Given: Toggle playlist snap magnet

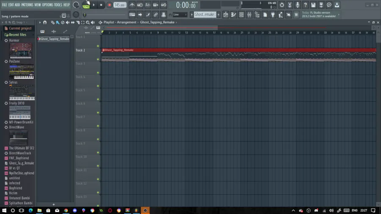Looking at the screenshot, I should click(45, 22).
